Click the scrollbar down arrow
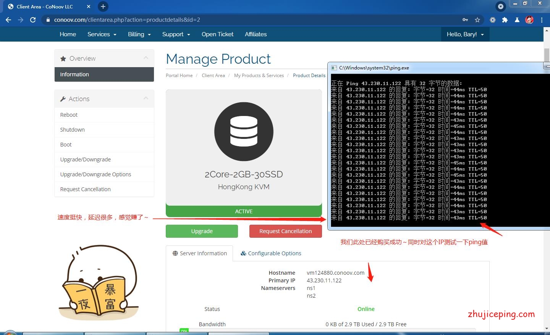 [x=547, y=328]
